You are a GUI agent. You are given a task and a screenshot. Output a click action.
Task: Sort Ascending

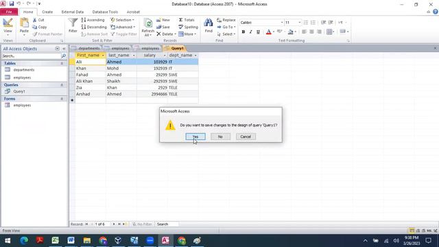(x=93, y=20)
